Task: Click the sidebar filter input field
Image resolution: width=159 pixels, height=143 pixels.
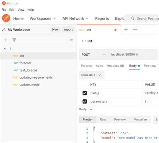Action: tap(39, 40)
